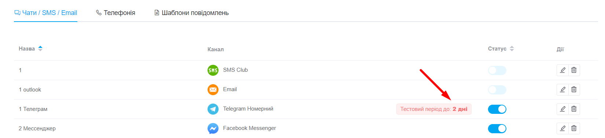The width and height of the screenshot is (605, 138).
Task: Click the Telegram channel icon
Action: coord(213,109)
